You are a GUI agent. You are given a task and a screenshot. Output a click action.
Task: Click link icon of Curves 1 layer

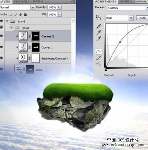click(x=30, y=47)
